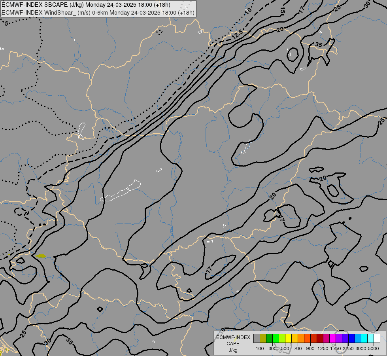The width and height of the screenshot is (387, 356).
Task: Click the WindShear 0-6km title line
Action: 98,13
